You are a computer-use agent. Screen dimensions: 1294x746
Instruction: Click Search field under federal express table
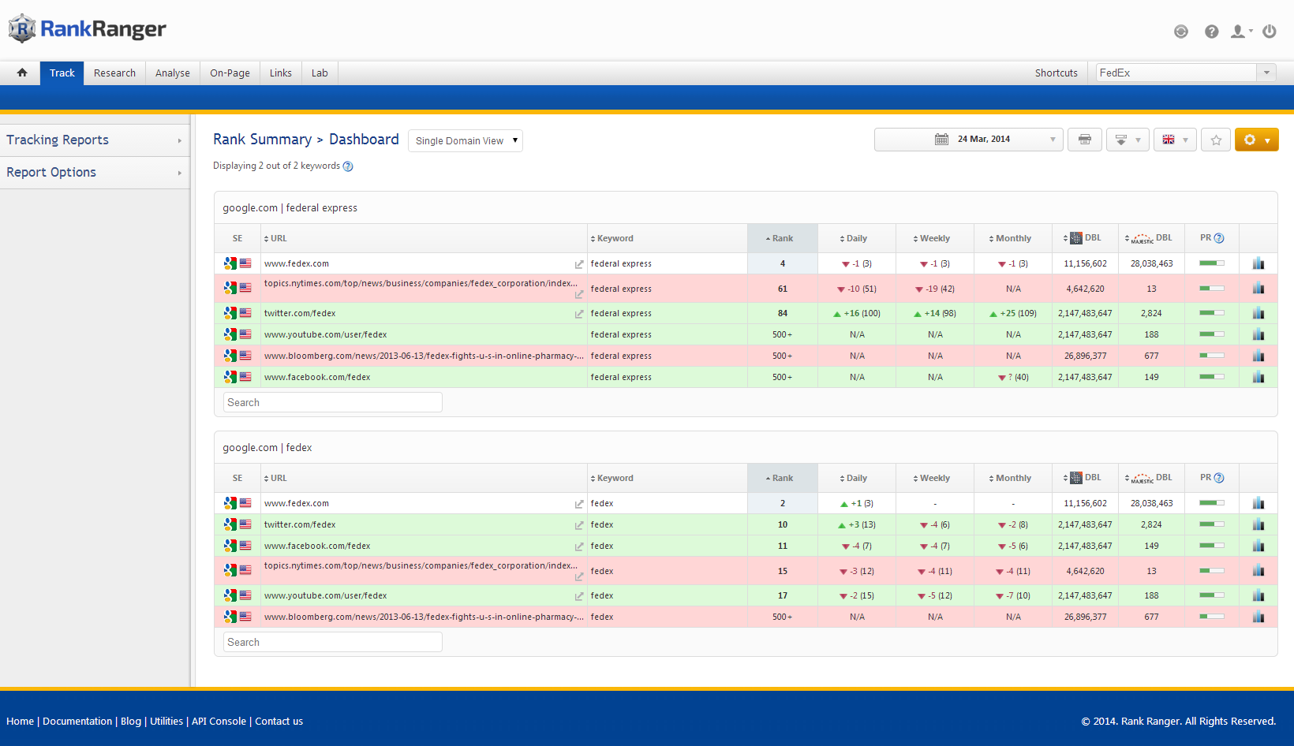[332, 402]
